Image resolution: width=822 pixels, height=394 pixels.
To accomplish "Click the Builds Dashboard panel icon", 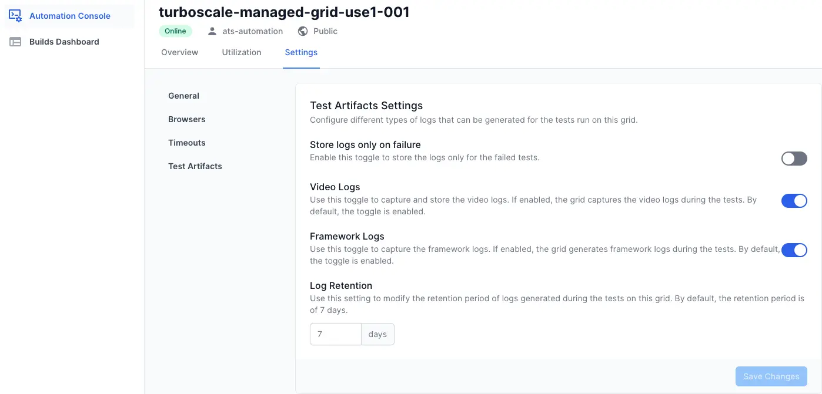I will (15, 42).
